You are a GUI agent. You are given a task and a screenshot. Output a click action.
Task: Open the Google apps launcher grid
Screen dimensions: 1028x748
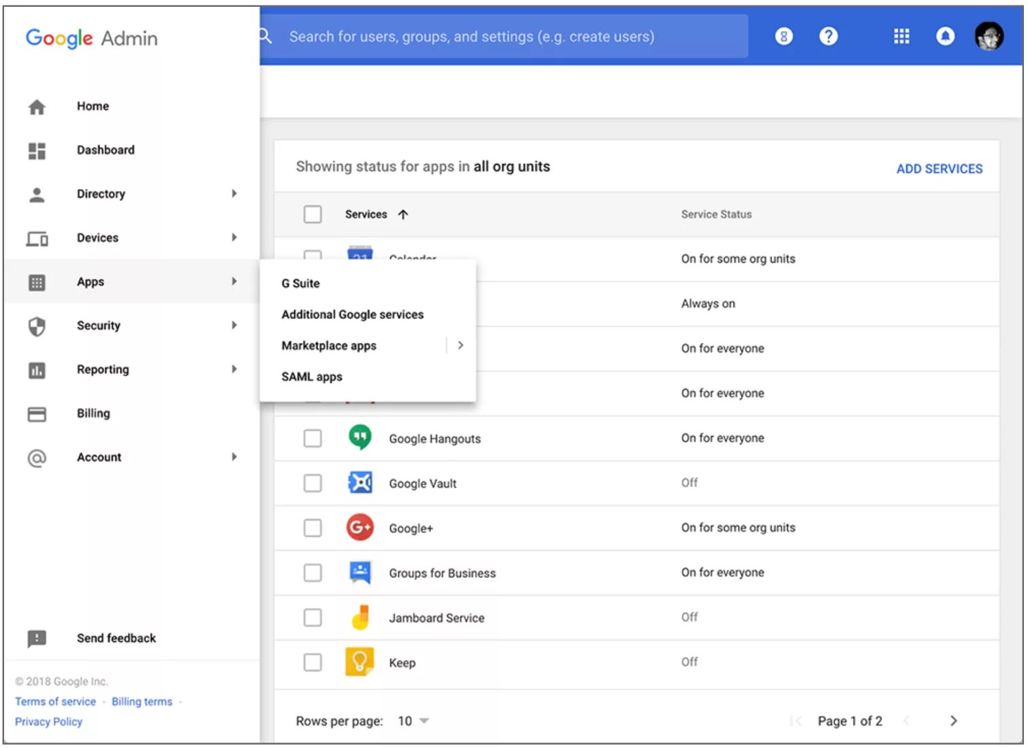(x=902, y=36)
